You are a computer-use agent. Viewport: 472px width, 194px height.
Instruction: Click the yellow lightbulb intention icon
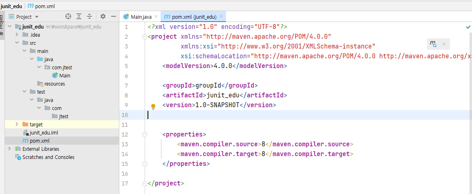153,106
